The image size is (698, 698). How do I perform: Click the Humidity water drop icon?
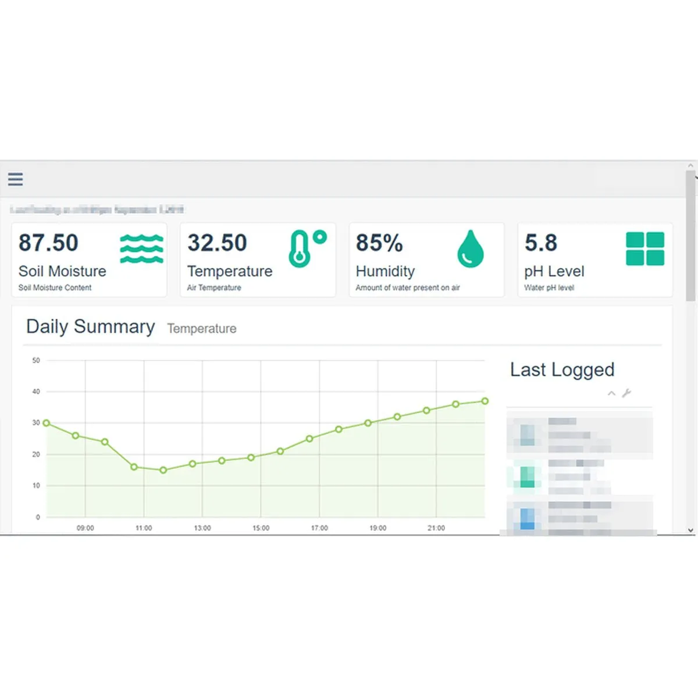(x=471, y=249)
